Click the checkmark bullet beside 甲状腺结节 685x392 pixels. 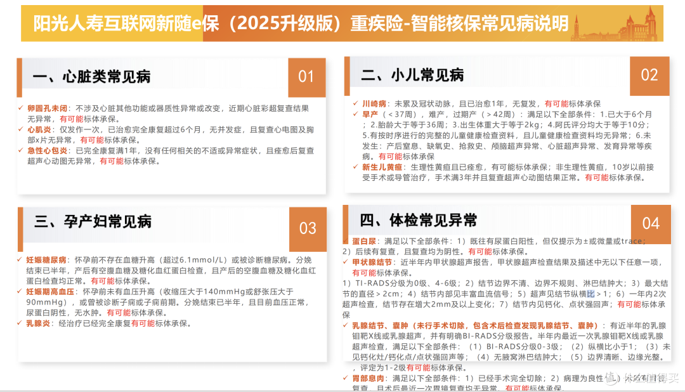pyautogui.click(x=346, y=262)
